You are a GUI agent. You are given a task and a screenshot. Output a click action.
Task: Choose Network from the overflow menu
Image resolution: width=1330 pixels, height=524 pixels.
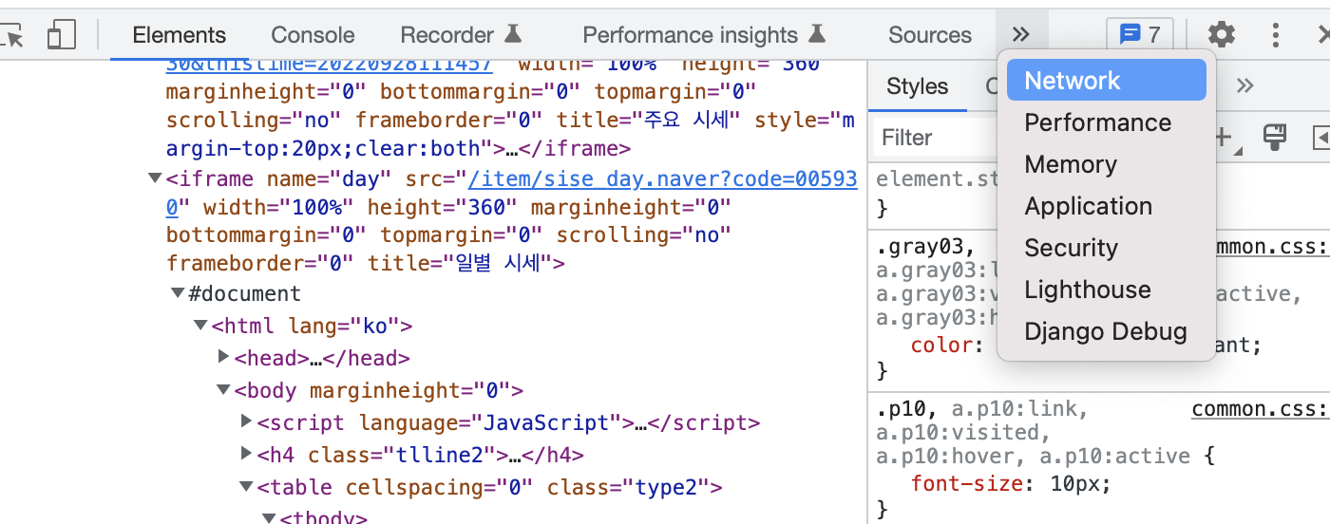tap(1107, 81)
